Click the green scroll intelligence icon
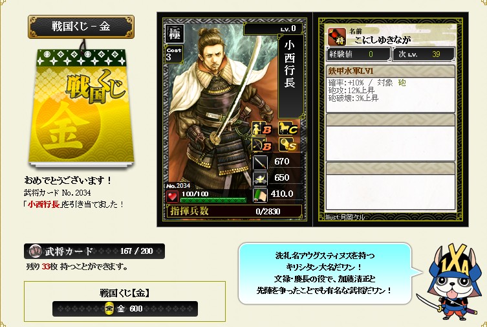Viewport: 487px width, 327px height. (x=260, y=195)
